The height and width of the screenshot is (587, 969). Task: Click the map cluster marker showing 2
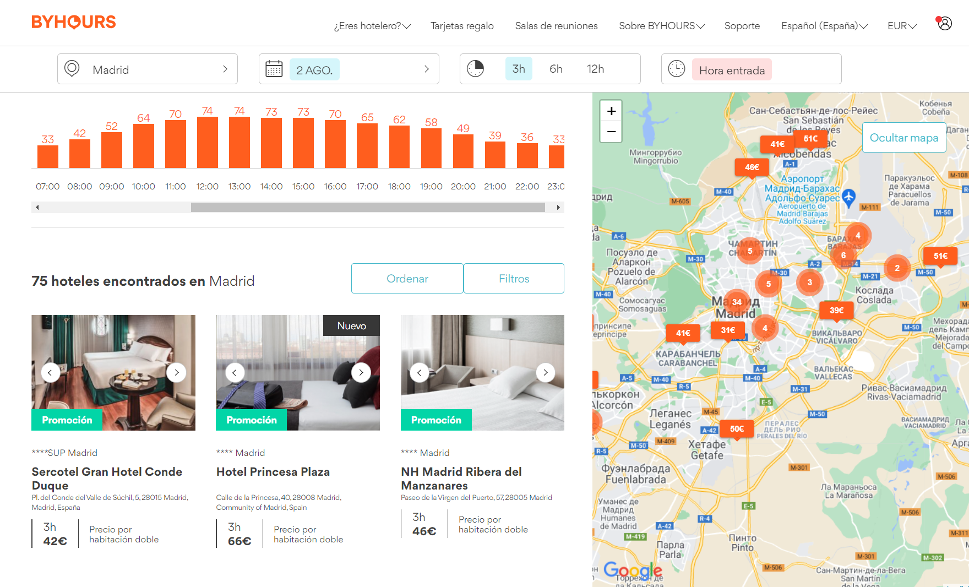(x=897, y=268)
